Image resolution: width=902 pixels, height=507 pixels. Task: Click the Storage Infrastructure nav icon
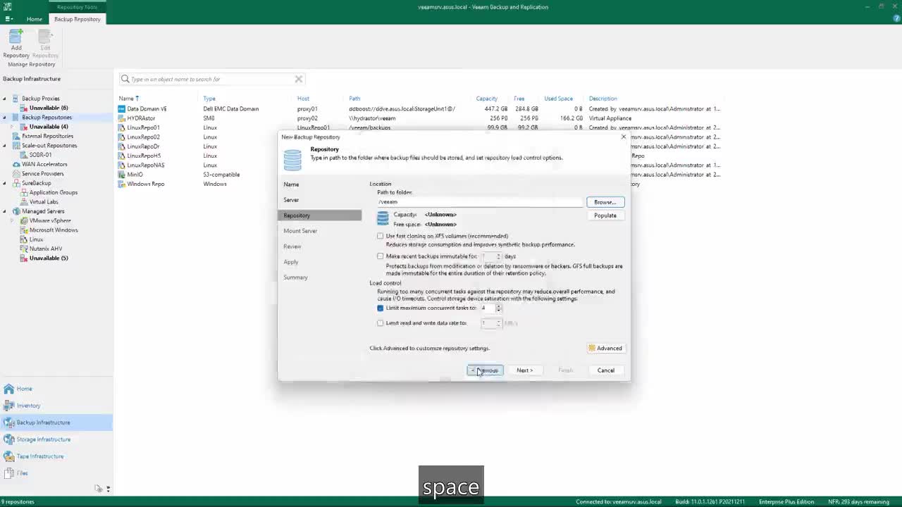tap(8, 439)
